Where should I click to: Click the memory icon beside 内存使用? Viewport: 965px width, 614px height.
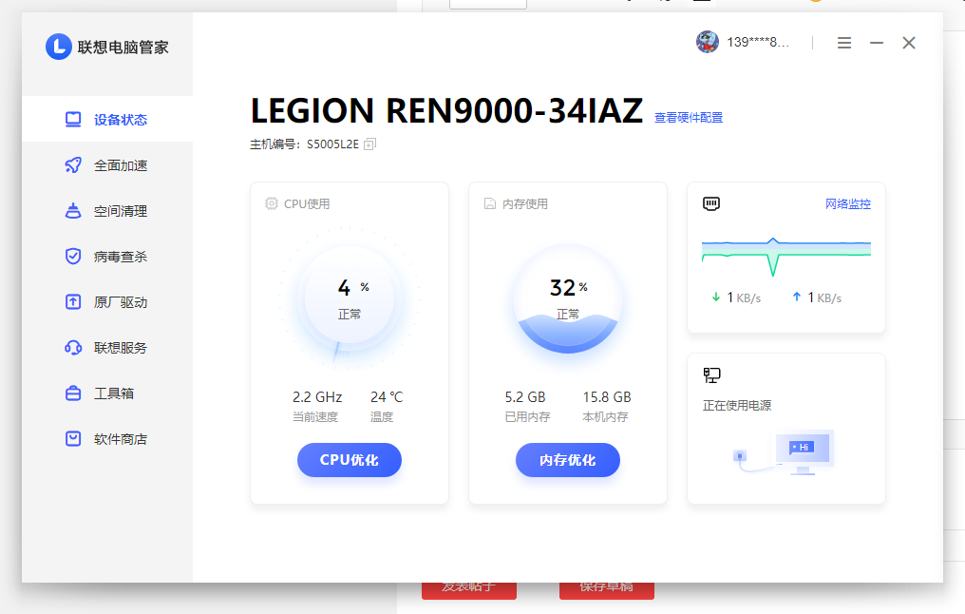pos(490,203)
